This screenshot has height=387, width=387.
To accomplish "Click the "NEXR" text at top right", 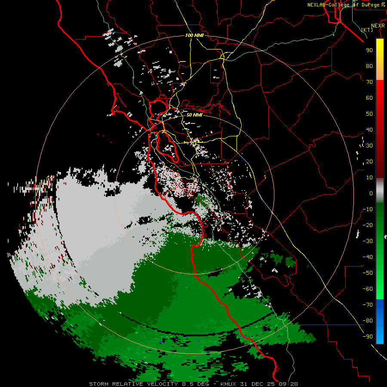I will [x=378, y=26].
